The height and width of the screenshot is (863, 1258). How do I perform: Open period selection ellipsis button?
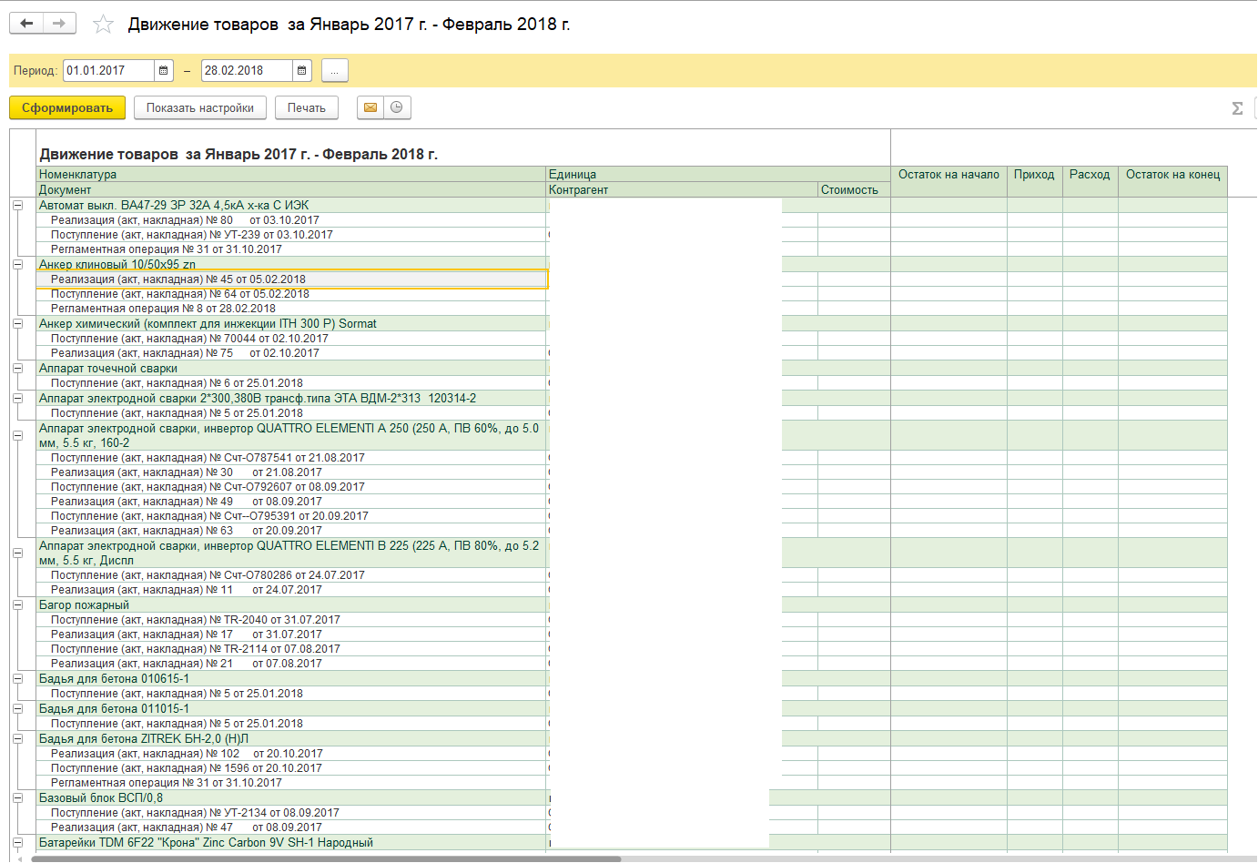tap(334, 71)
